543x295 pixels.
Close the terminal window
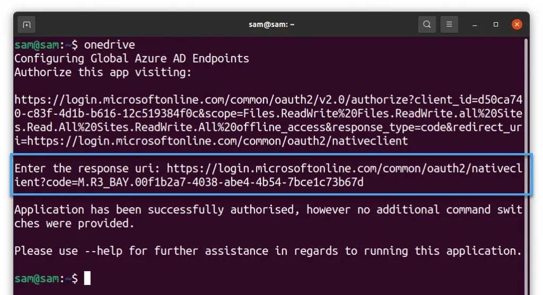[517, 24]
